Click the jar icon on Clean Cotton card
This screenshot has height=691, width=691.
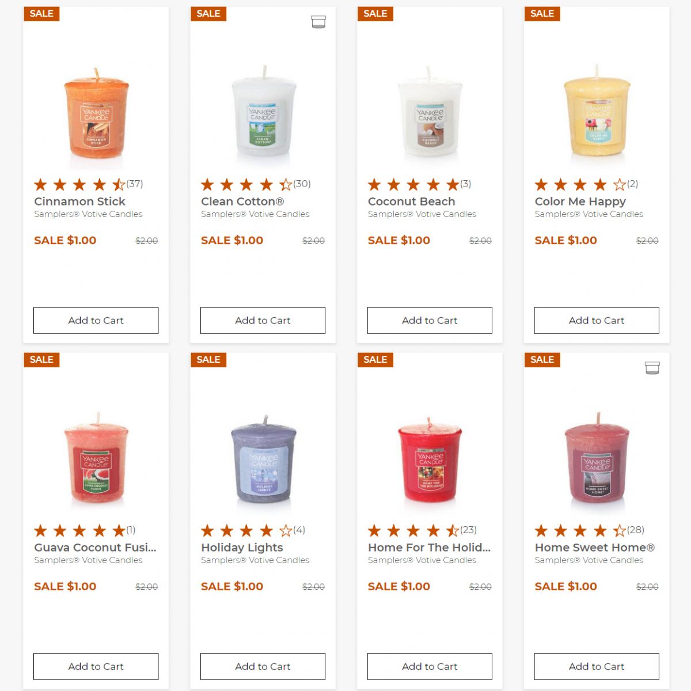(318, 22)
